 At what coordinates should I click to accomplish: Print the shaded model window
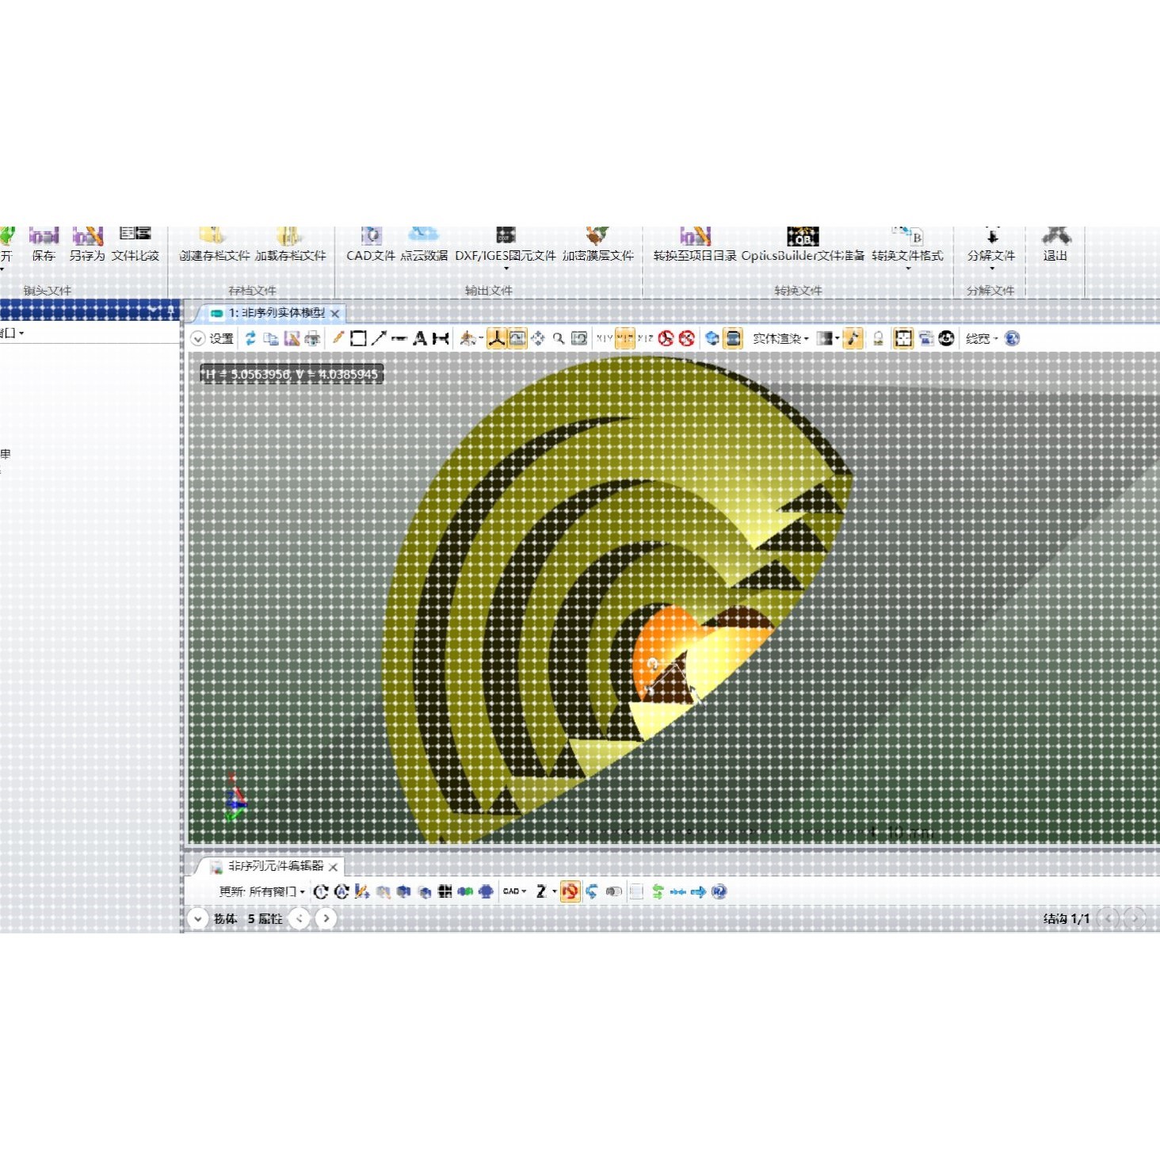pos(313,339)
